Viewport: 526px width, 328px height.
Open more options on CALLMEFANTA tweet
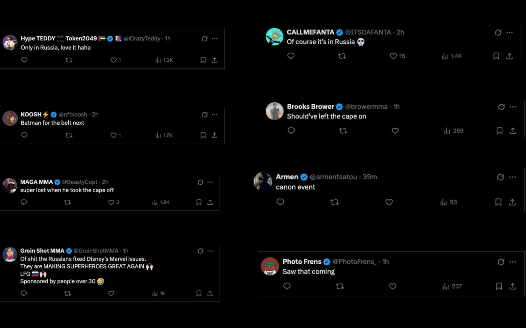(x=510, y=32)
